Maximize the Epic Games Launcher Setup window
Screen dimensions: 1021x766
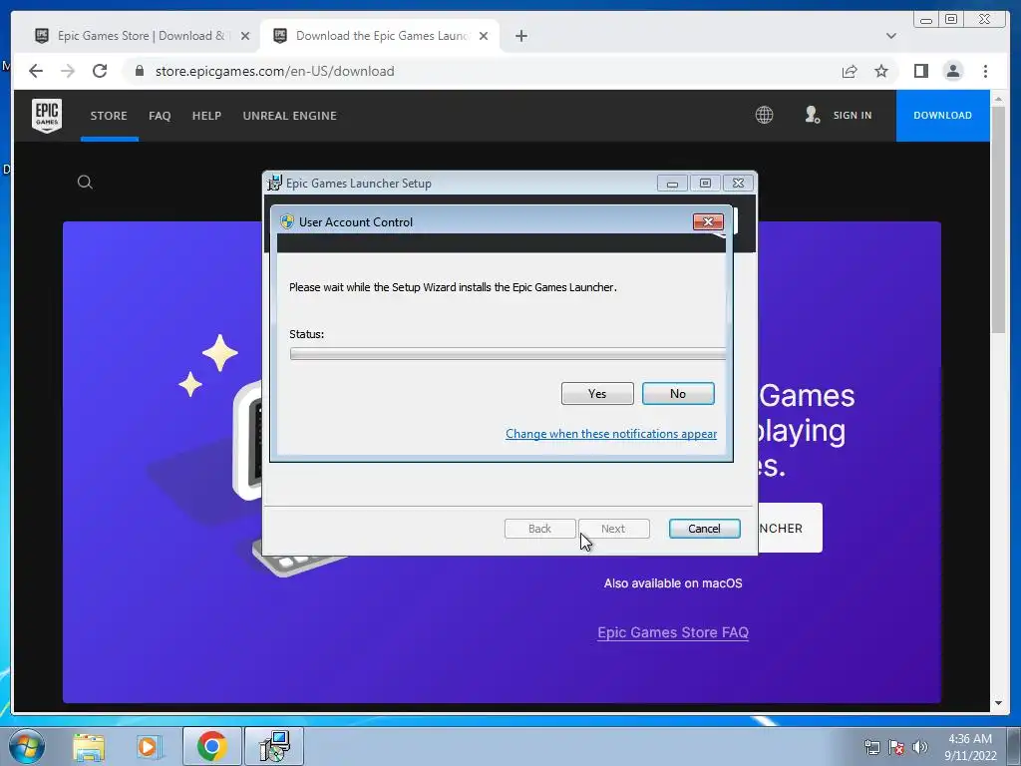click(705, 184)
